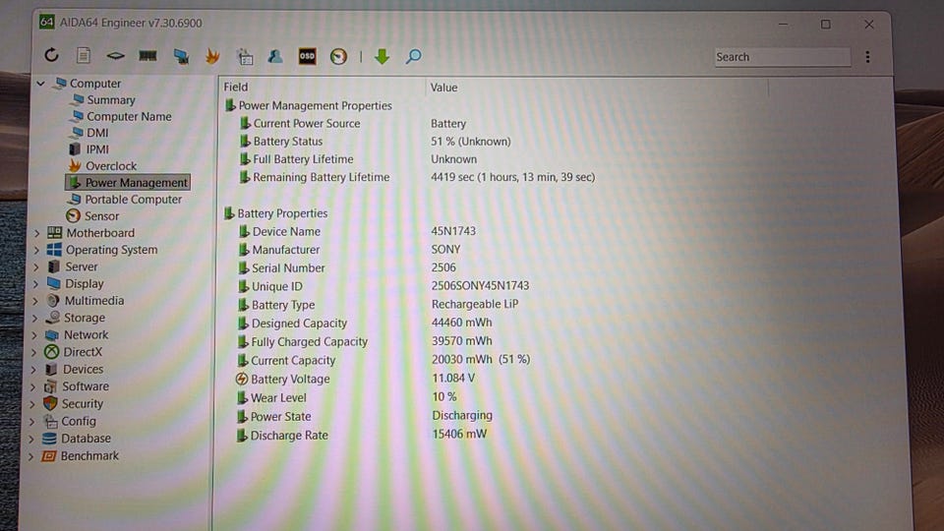
Task: Select Computer Name in the tree
Action: point(129,116)
